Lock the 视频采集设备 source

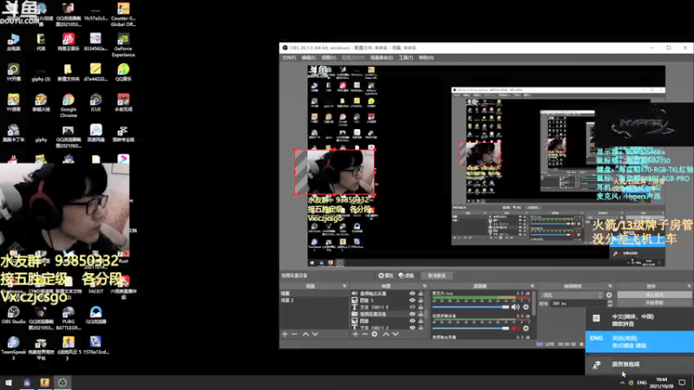coord(421,314)
